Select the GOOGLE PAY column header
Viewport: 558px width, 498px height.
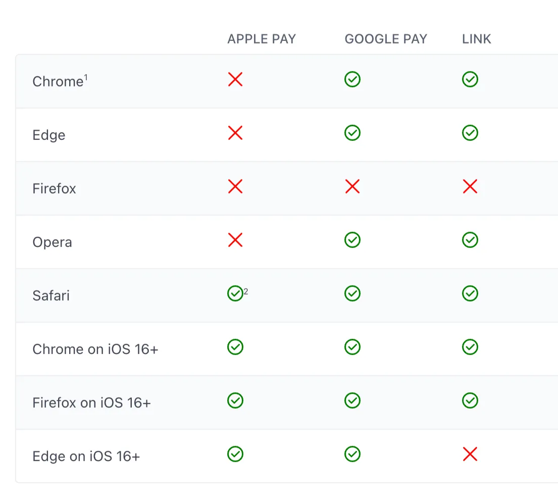coord(386,39)
